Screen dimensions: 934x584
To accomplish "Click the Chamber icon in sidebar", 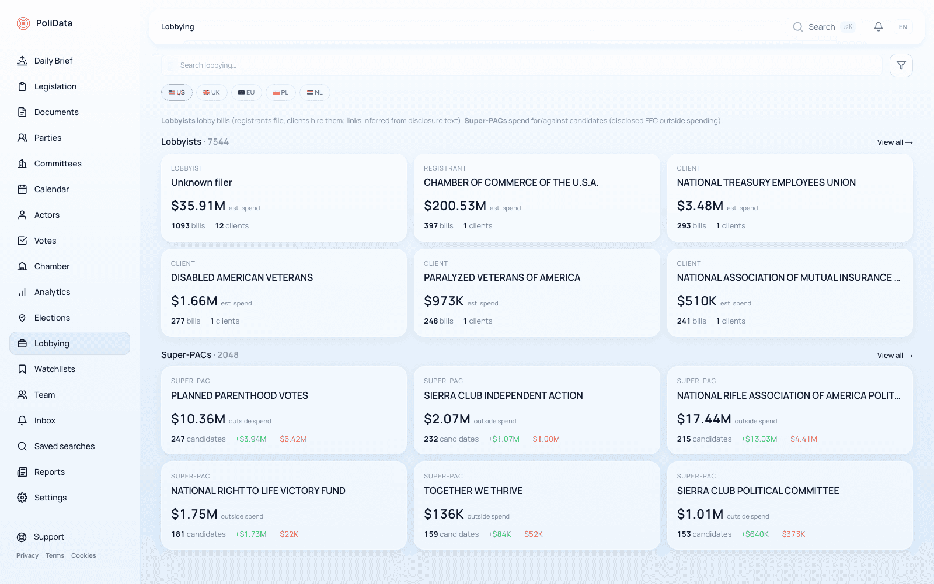I will [22, 266].
